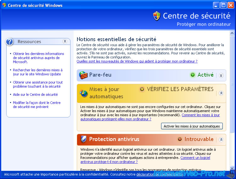The height and width of the screenshot is (179, 236).
Task: Click the yellow Vérifiez les paramètres indicator
Action: 142,89
